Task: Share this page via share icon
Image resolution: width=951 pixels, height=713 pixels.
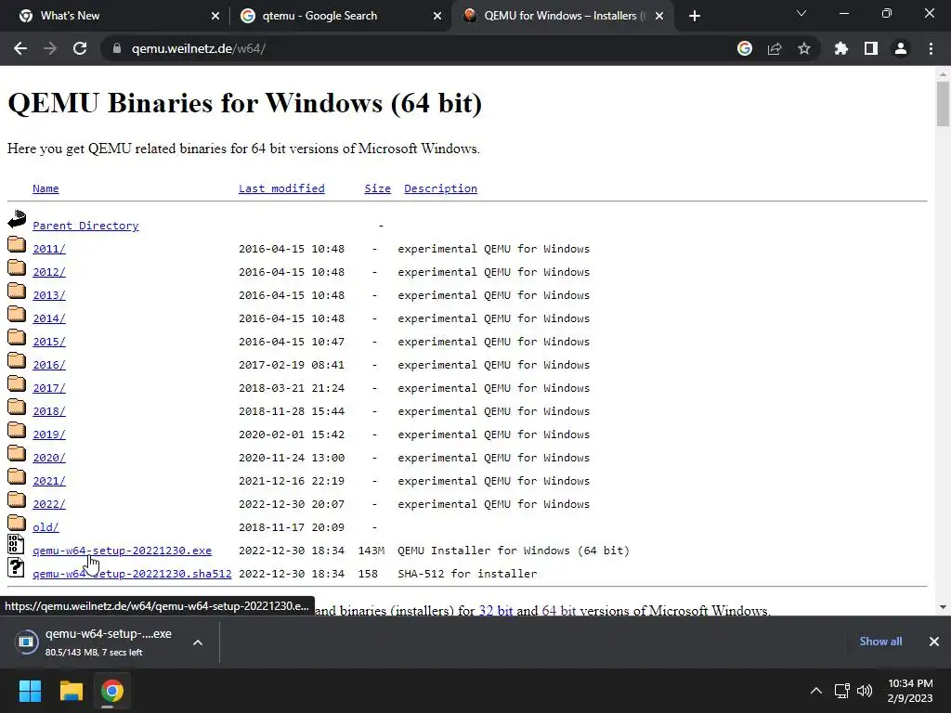Action: click(775, 48)
